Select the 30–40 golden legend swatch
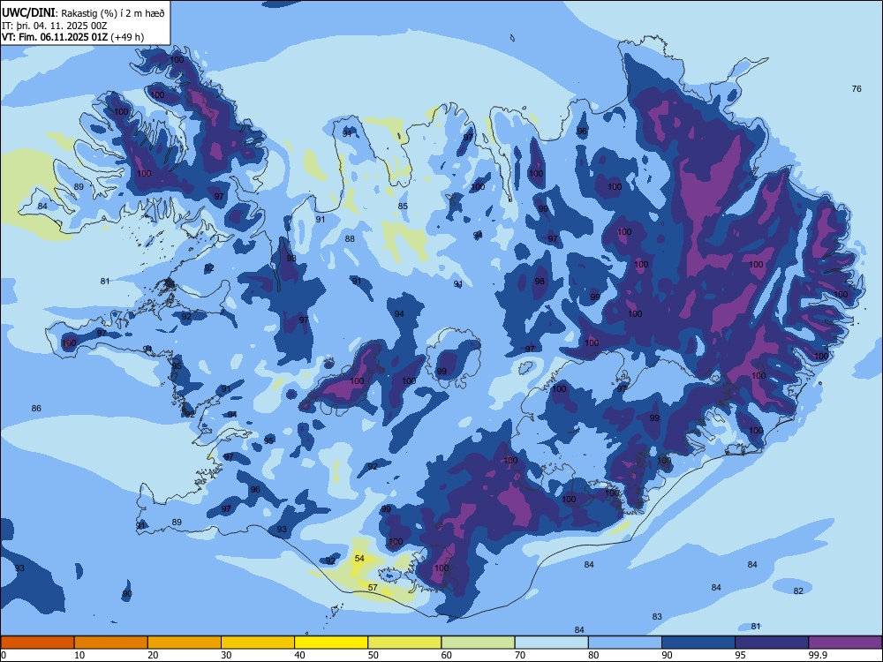 258,643
